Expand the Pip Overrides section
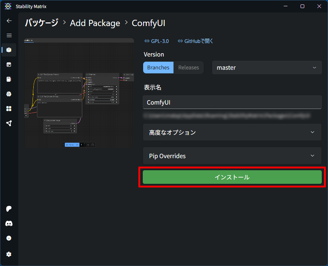Image resolution: width=328 pixels, height=266 pixels. tap(232, 156)
